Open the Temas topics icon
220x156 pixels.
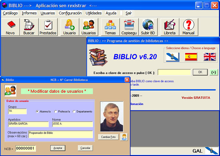pos(110,27)
